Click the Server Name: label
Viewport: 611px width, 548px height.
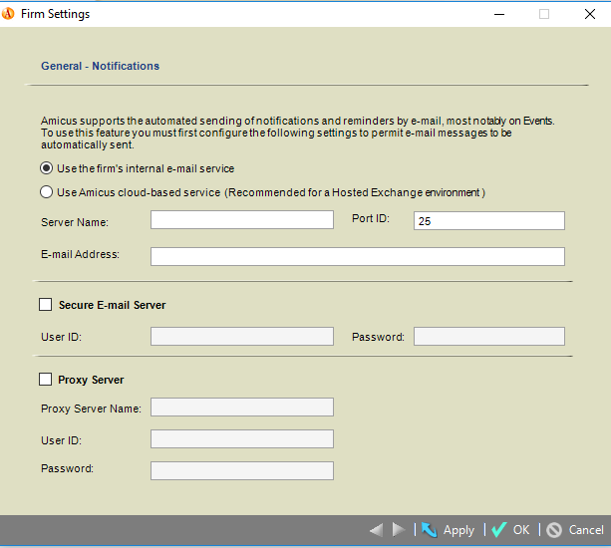pyautogui.click(x=75, y=222)
